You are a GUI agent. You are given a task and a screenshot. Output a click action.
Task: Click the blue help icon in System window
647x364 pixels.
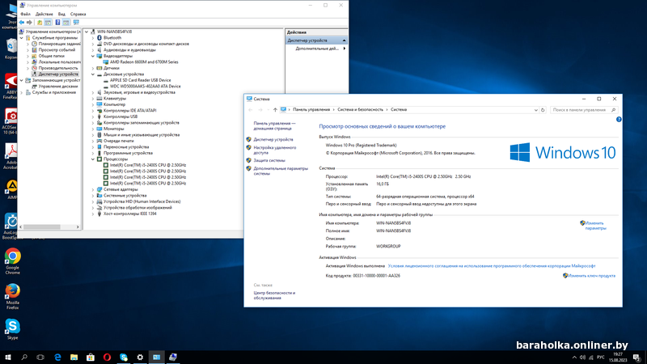tap(619, 119)
